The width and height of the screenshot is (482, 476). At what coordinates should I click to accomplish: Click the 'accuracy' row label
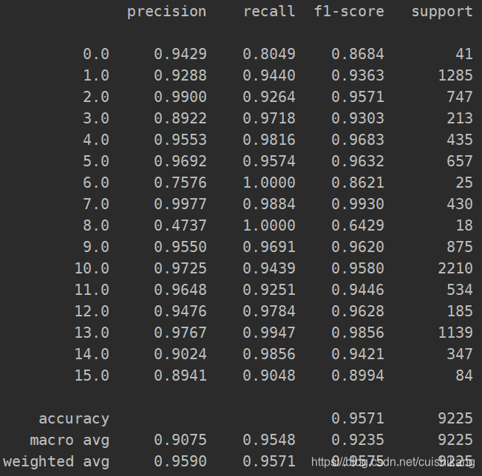click(74, 420)
